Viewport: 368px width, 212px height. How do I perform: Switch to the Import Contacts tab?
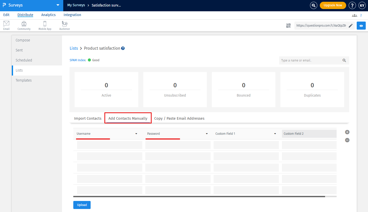click(x=88, y=118)
